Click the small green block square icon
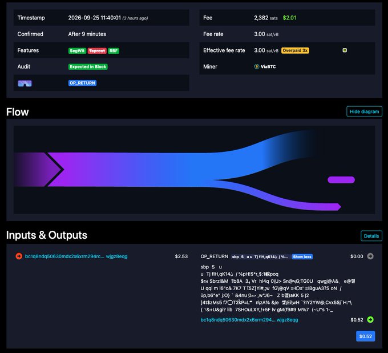This screenshot has width=388, height=353. tap(345, 50)
